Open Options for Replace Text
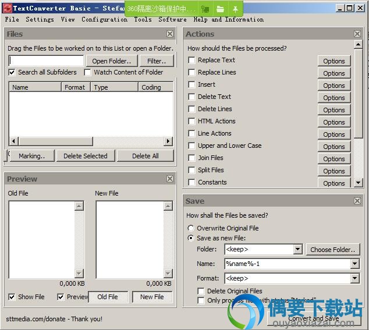The image size is (369, 330). click(x=334, y=61)
